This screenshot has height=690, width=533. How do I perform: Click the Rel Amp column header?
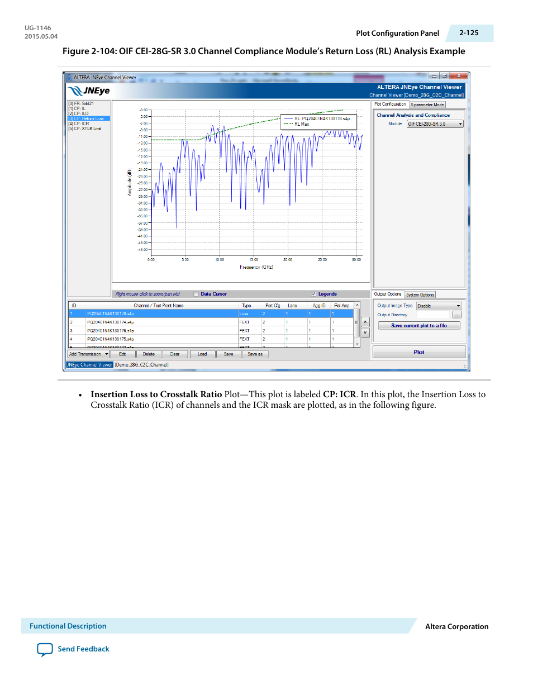pyautogui.click(x=342, y=306)
